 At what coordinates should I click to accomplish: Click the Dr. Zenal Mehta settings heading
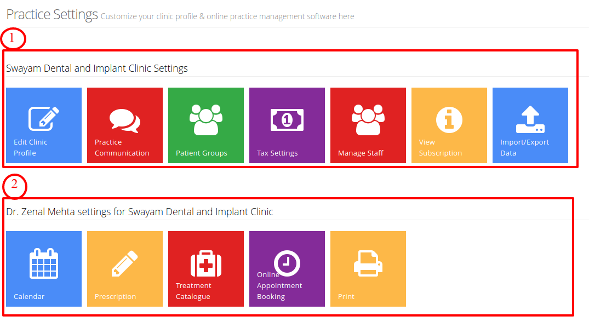tap(139, 212)
